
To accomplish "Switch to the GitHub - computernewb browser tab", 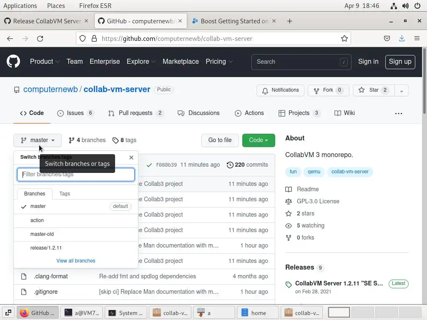I will [141, 21].
